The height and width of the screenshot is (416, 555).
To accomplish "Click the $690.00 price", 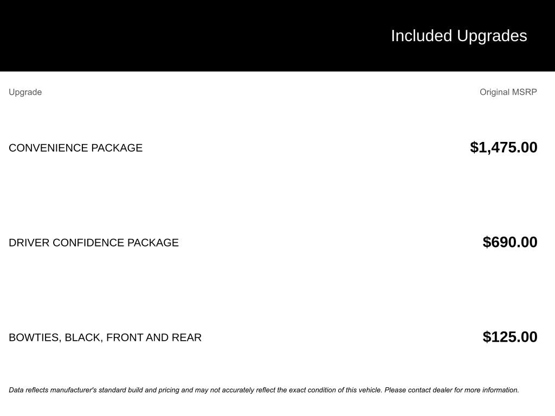I will click(x=509, y=242).
